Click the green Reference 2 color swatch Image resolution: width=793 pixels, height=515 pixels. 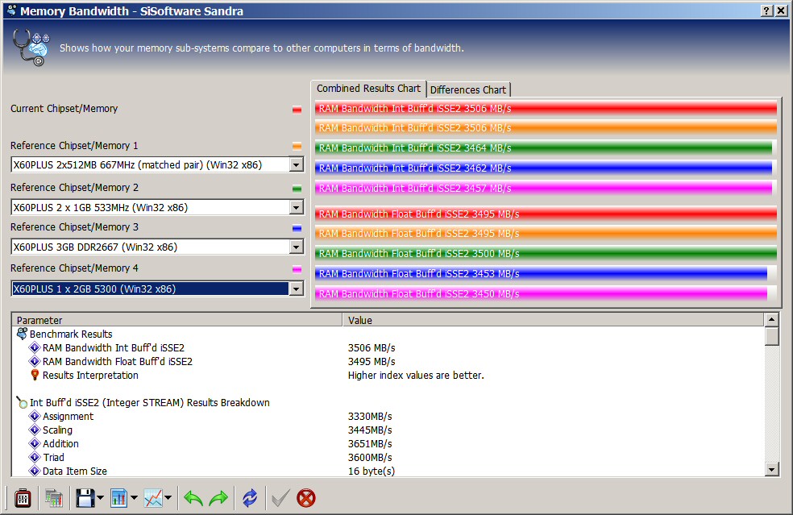tap(297, 189)
